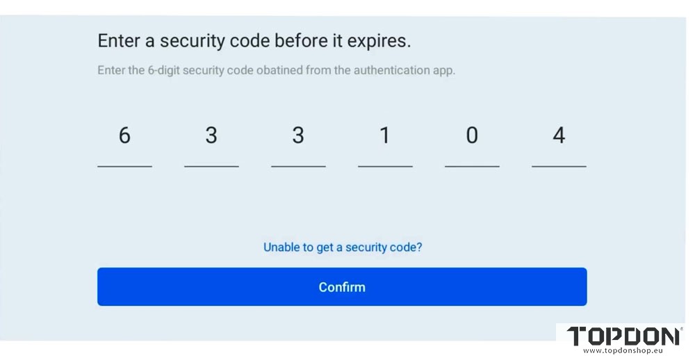
Task: Select the second digit field containing 3
Action: click(211, 136)
